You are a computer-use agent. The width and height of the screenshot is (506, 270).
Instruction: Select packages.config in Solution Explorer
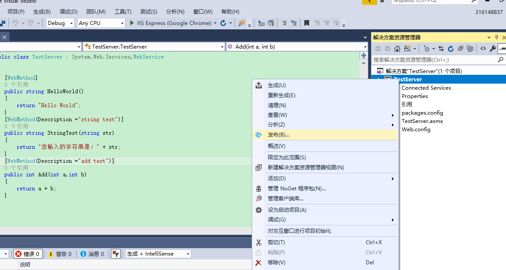tap(422, 113)
